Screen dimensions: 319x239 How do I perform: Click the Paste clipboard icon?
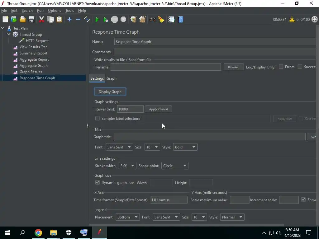pos(59,20)
